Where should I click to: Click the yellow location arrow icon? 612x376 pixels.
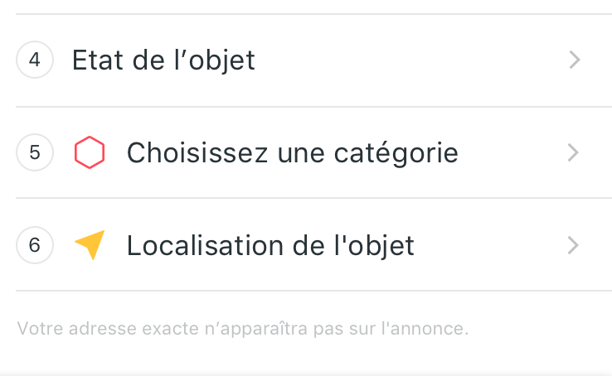pyautogui.click(x=90, y=245)
